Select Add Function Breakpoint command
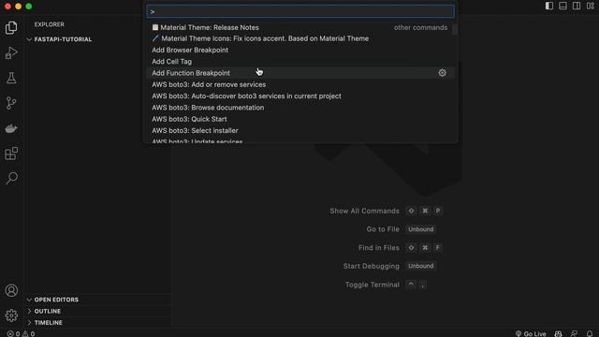The height and width of the screenshot is (337, 599). point(300,73)
